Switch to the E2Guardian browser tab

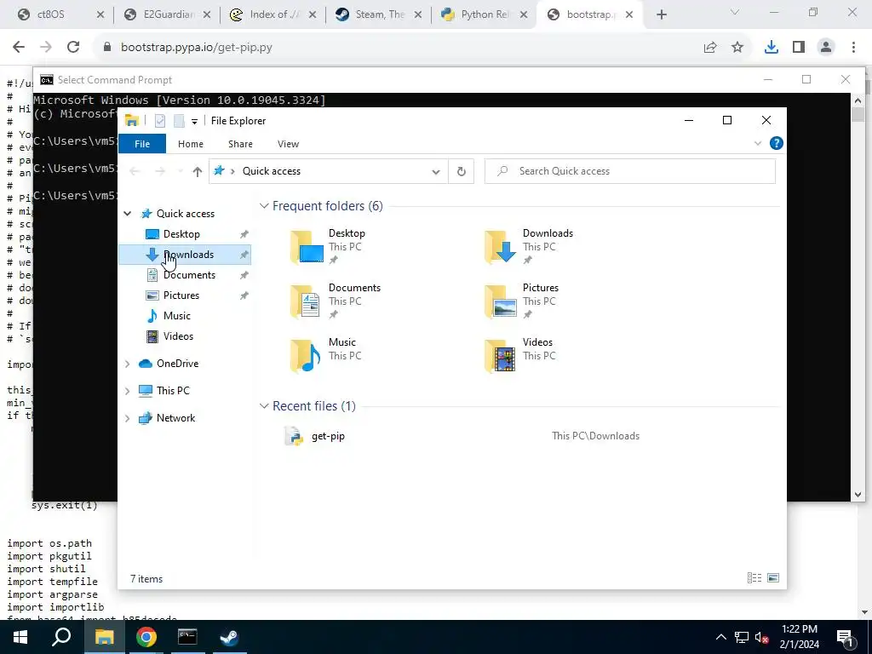tap(167, 14)
